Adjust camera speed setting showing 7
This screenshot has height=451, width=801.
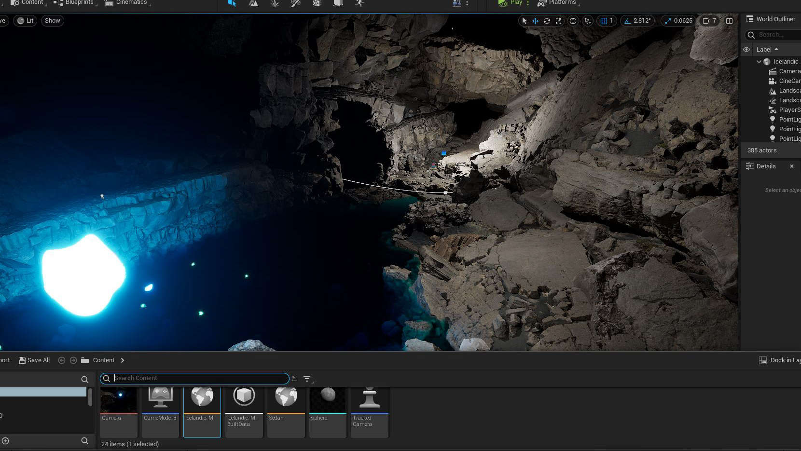(709, 21)
